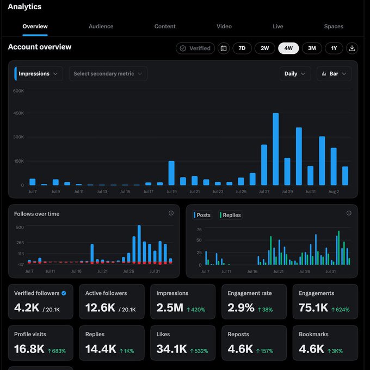Click the 3K% change on Bookmarks
Screen dimensions: 370x370
point(335,351)
